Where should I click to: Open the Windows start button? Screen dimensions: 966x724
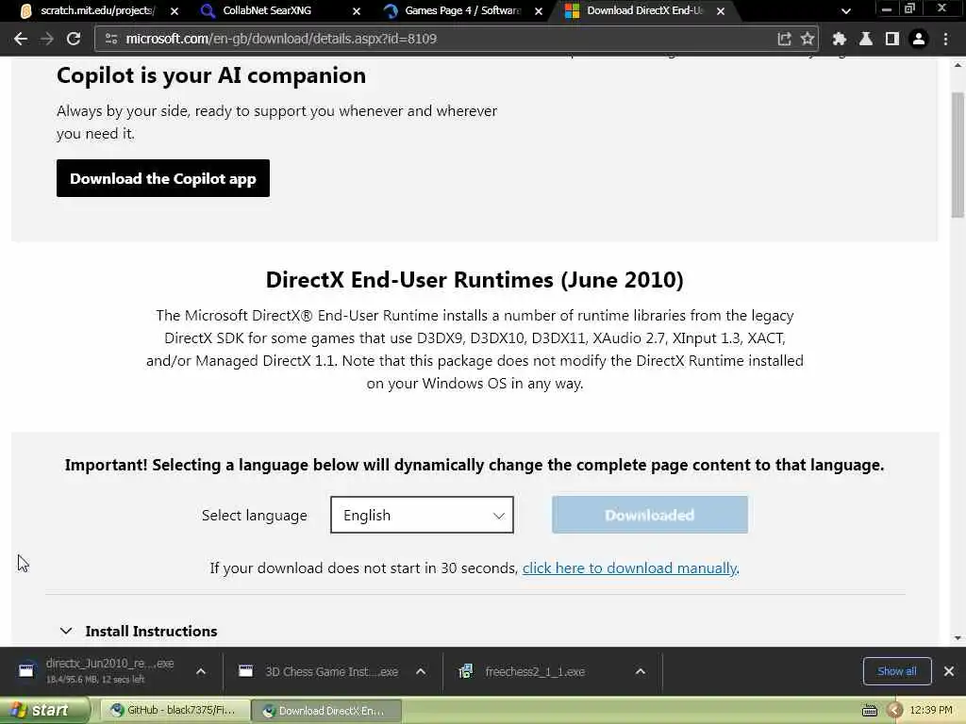43,710
